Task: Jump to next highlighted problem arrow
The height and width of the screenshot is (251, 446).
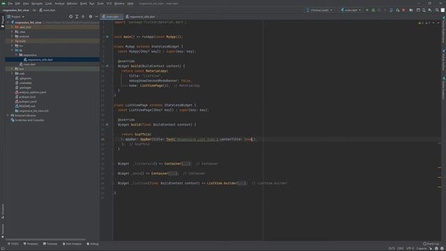Action: coord(438,23)
